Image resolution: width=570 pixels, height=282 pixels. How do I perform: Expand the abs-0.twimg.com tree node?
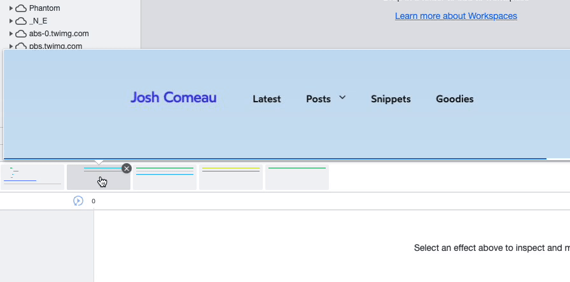11,34
